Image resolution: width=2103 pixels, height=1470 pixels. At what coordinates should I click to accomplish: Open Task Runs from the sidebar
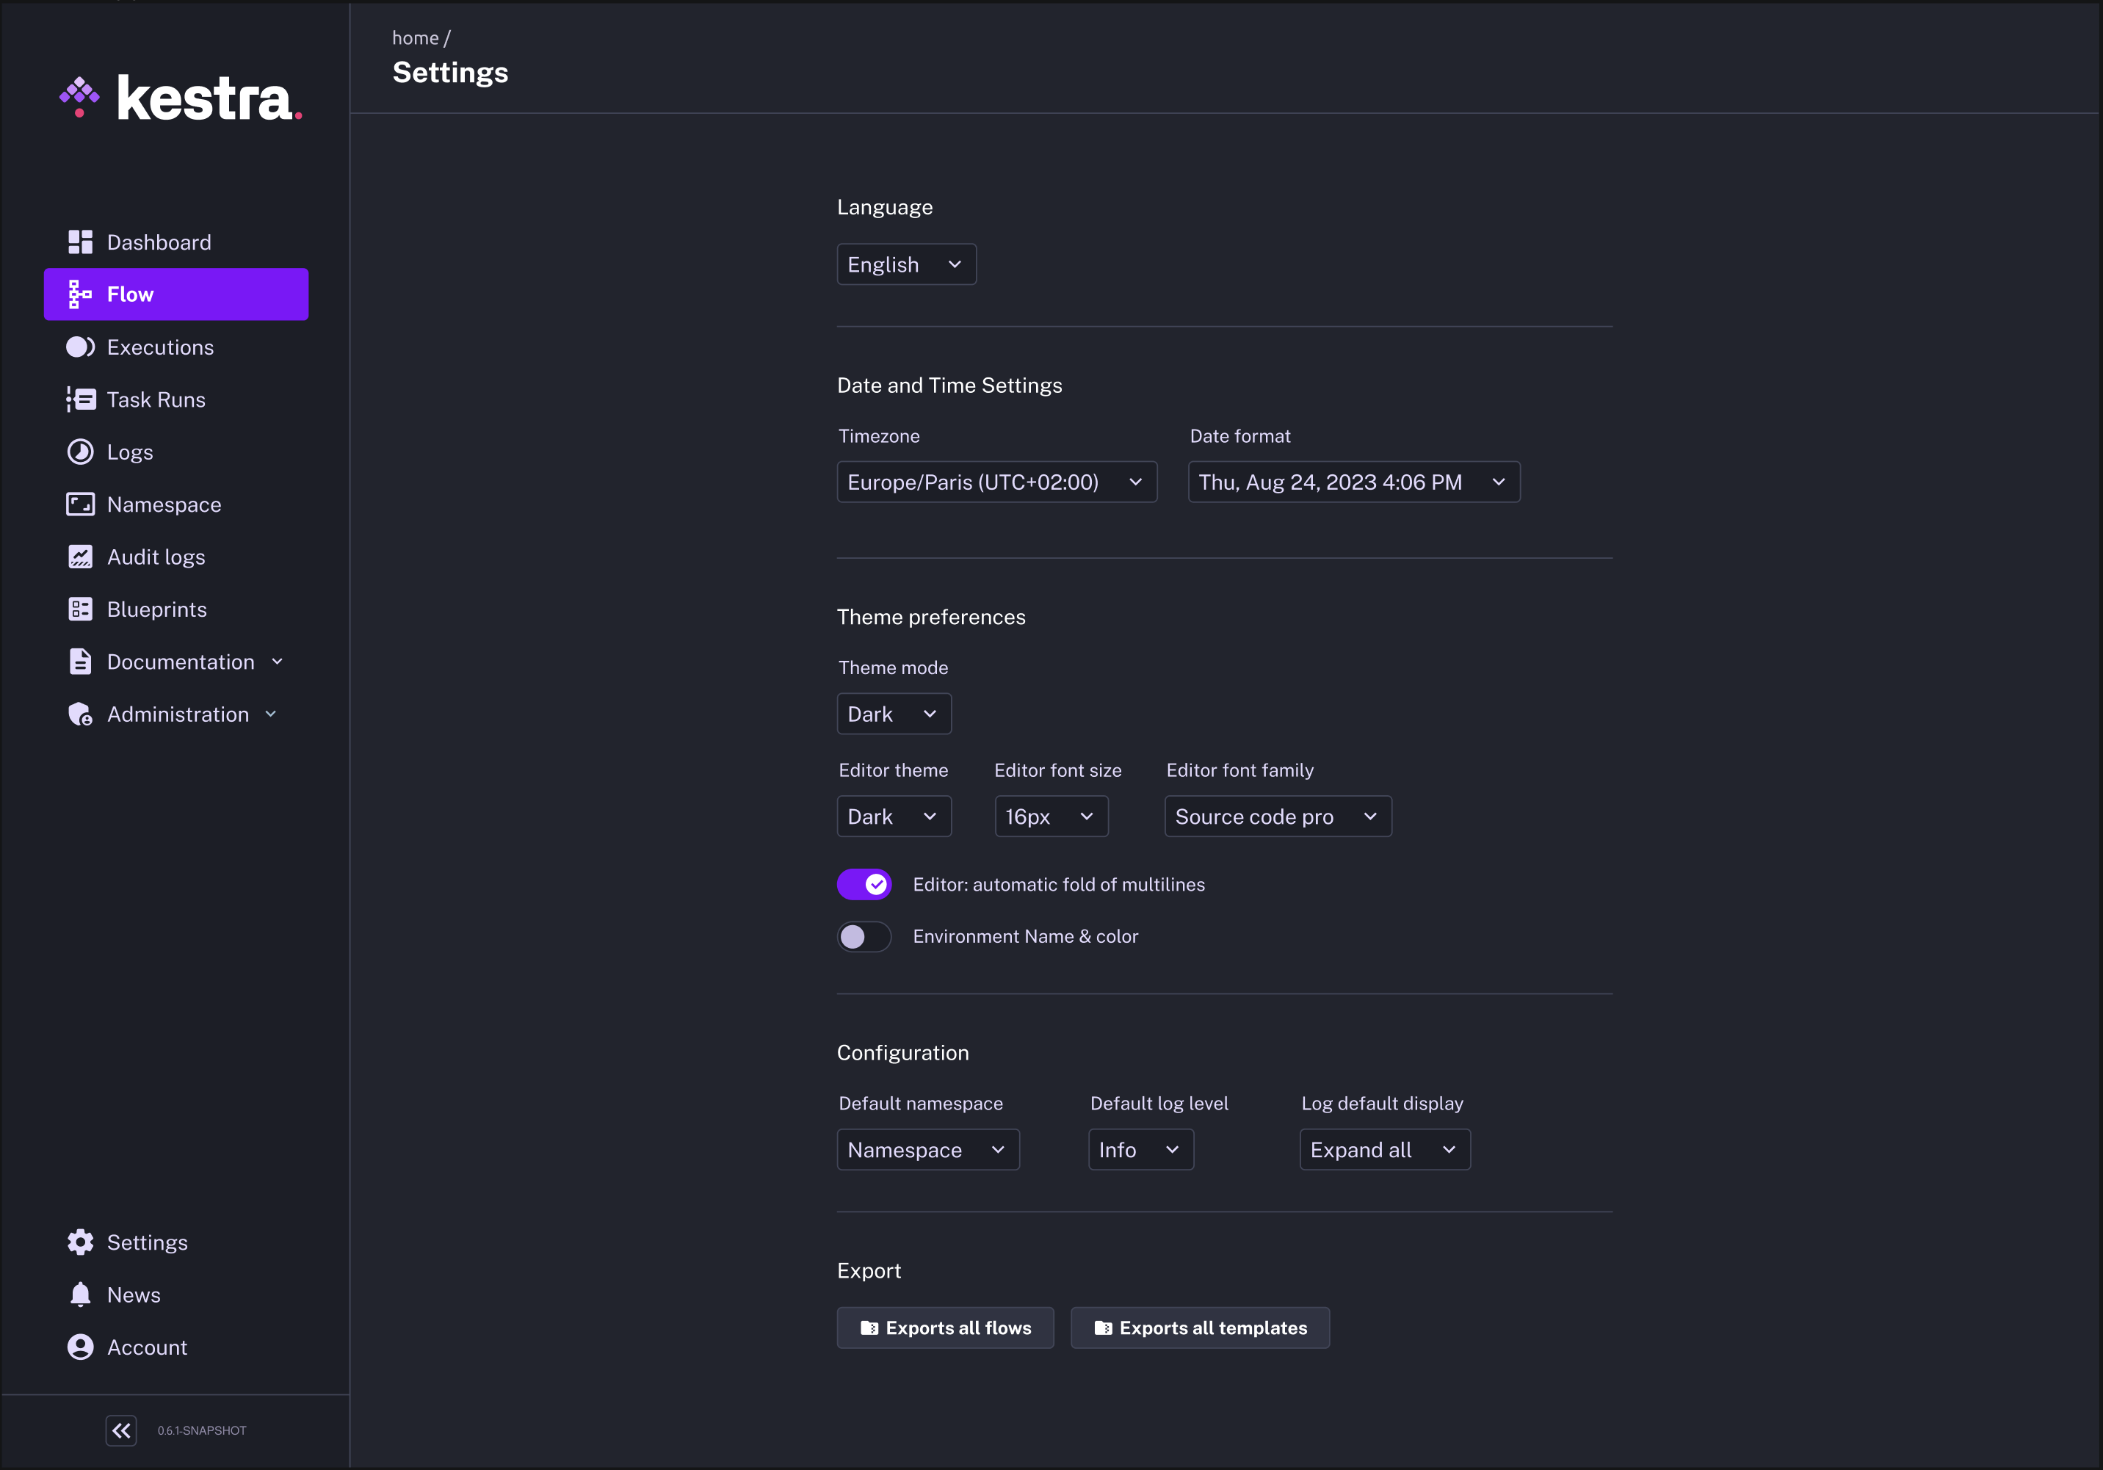click(156, 399)
